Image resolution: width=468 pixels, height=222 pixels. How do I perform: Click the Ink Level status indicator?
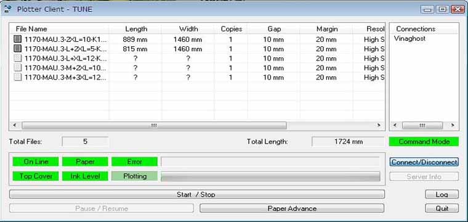coord(85,176)
